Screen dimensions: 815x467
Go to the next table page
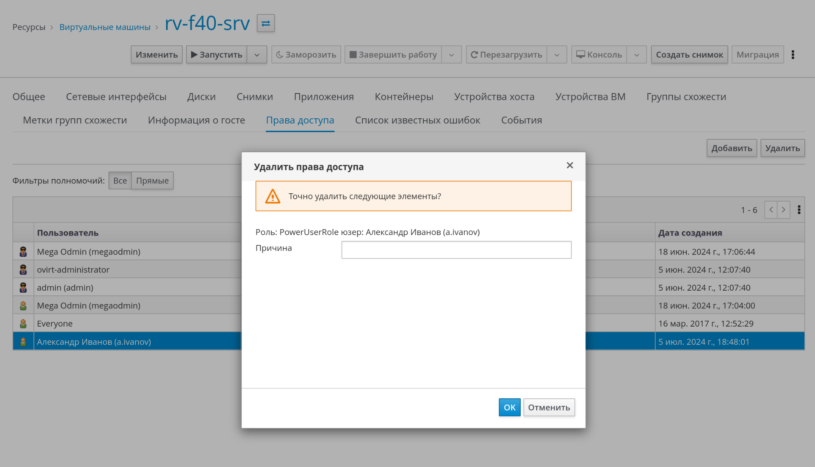pos(783,210)
